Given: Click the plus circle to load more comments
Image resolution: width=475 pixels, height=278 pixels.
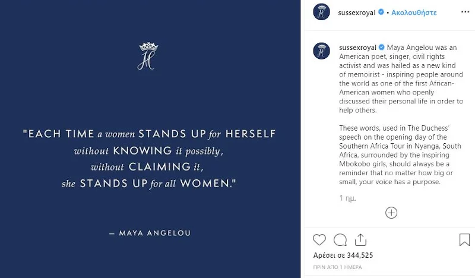Looking at the screenshot, I should pyautogui.click(x=391, y=213).
